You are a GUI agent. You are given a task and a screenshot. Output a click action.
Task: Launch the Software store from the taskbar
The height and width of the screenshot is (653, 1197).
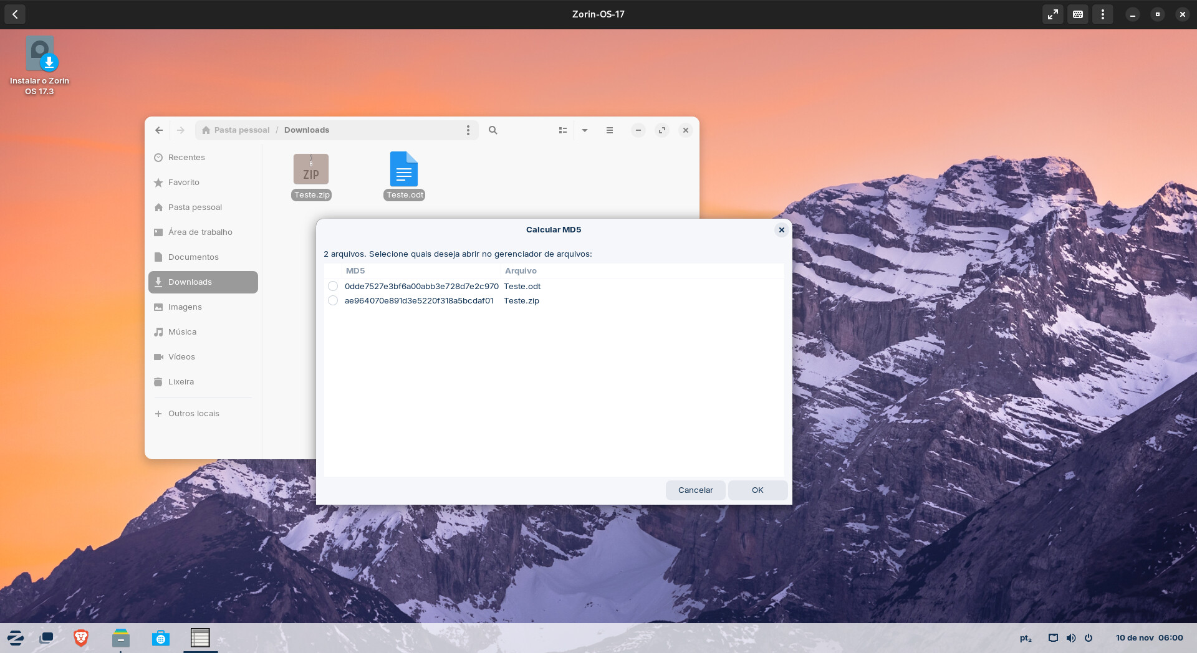click(161, 637)
